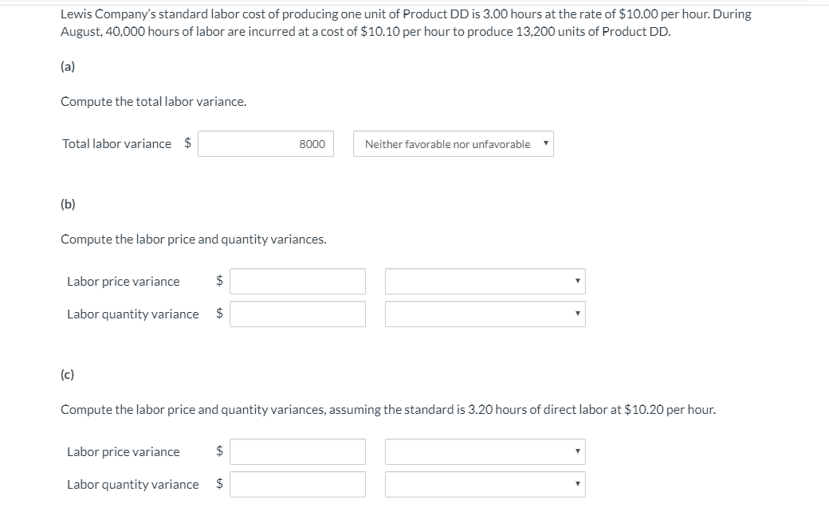Open the 'Neither favorable nor unfavorable' dropdown
Image resolution: width=829 pixels, height=515 pixels.
453,144
